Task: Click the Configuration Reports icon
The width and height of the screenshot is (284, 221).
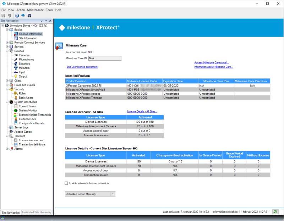Action: [16, 123]
